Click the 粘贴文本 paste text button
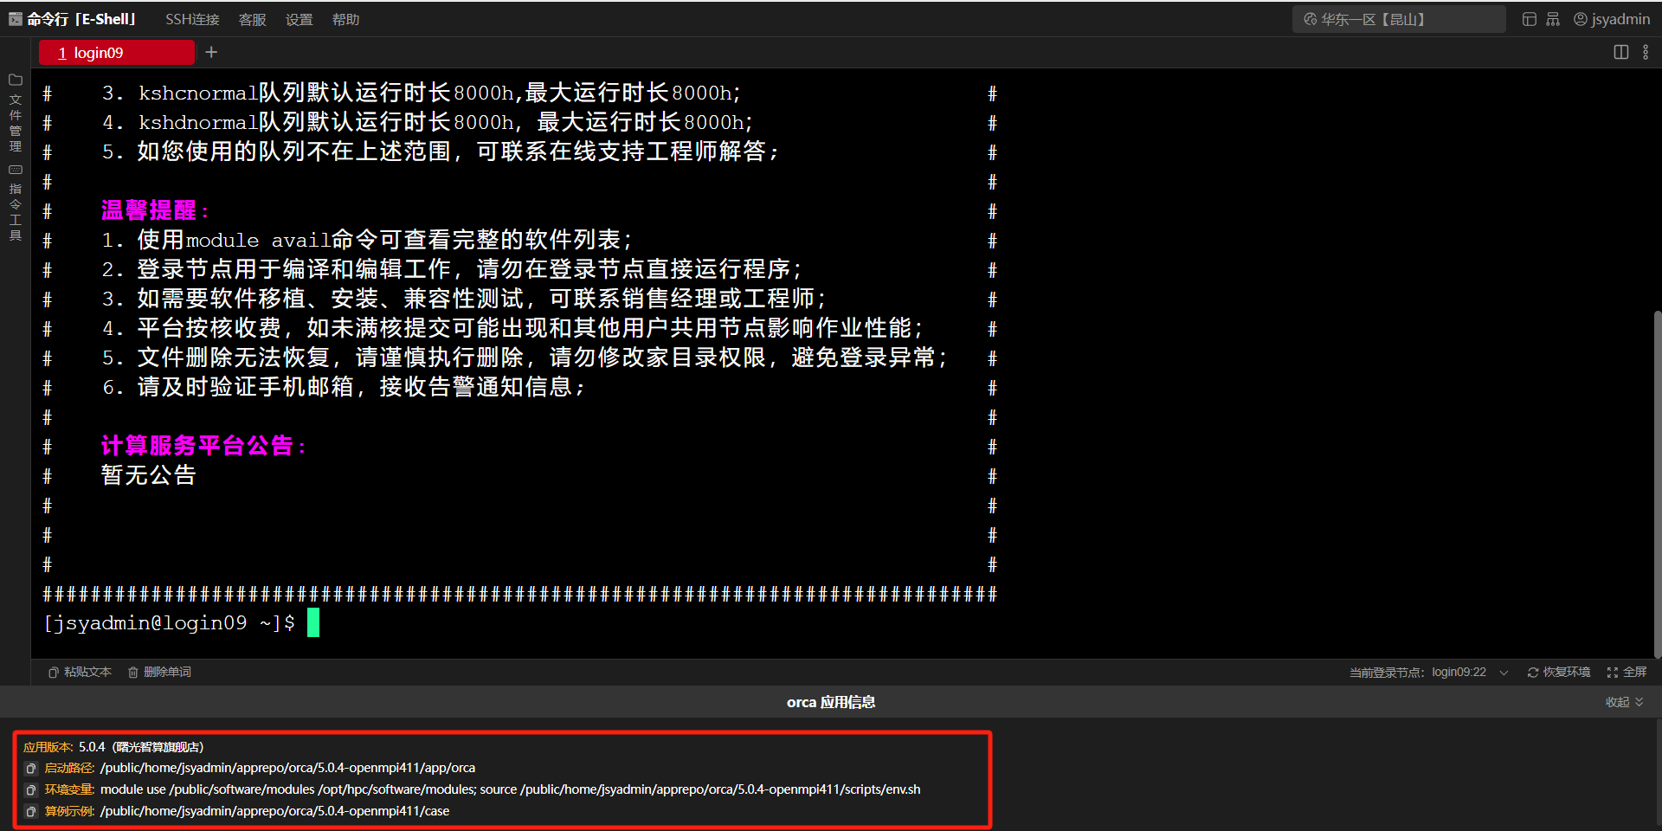The image size is (1662, 831). click(x=80, y=673)
